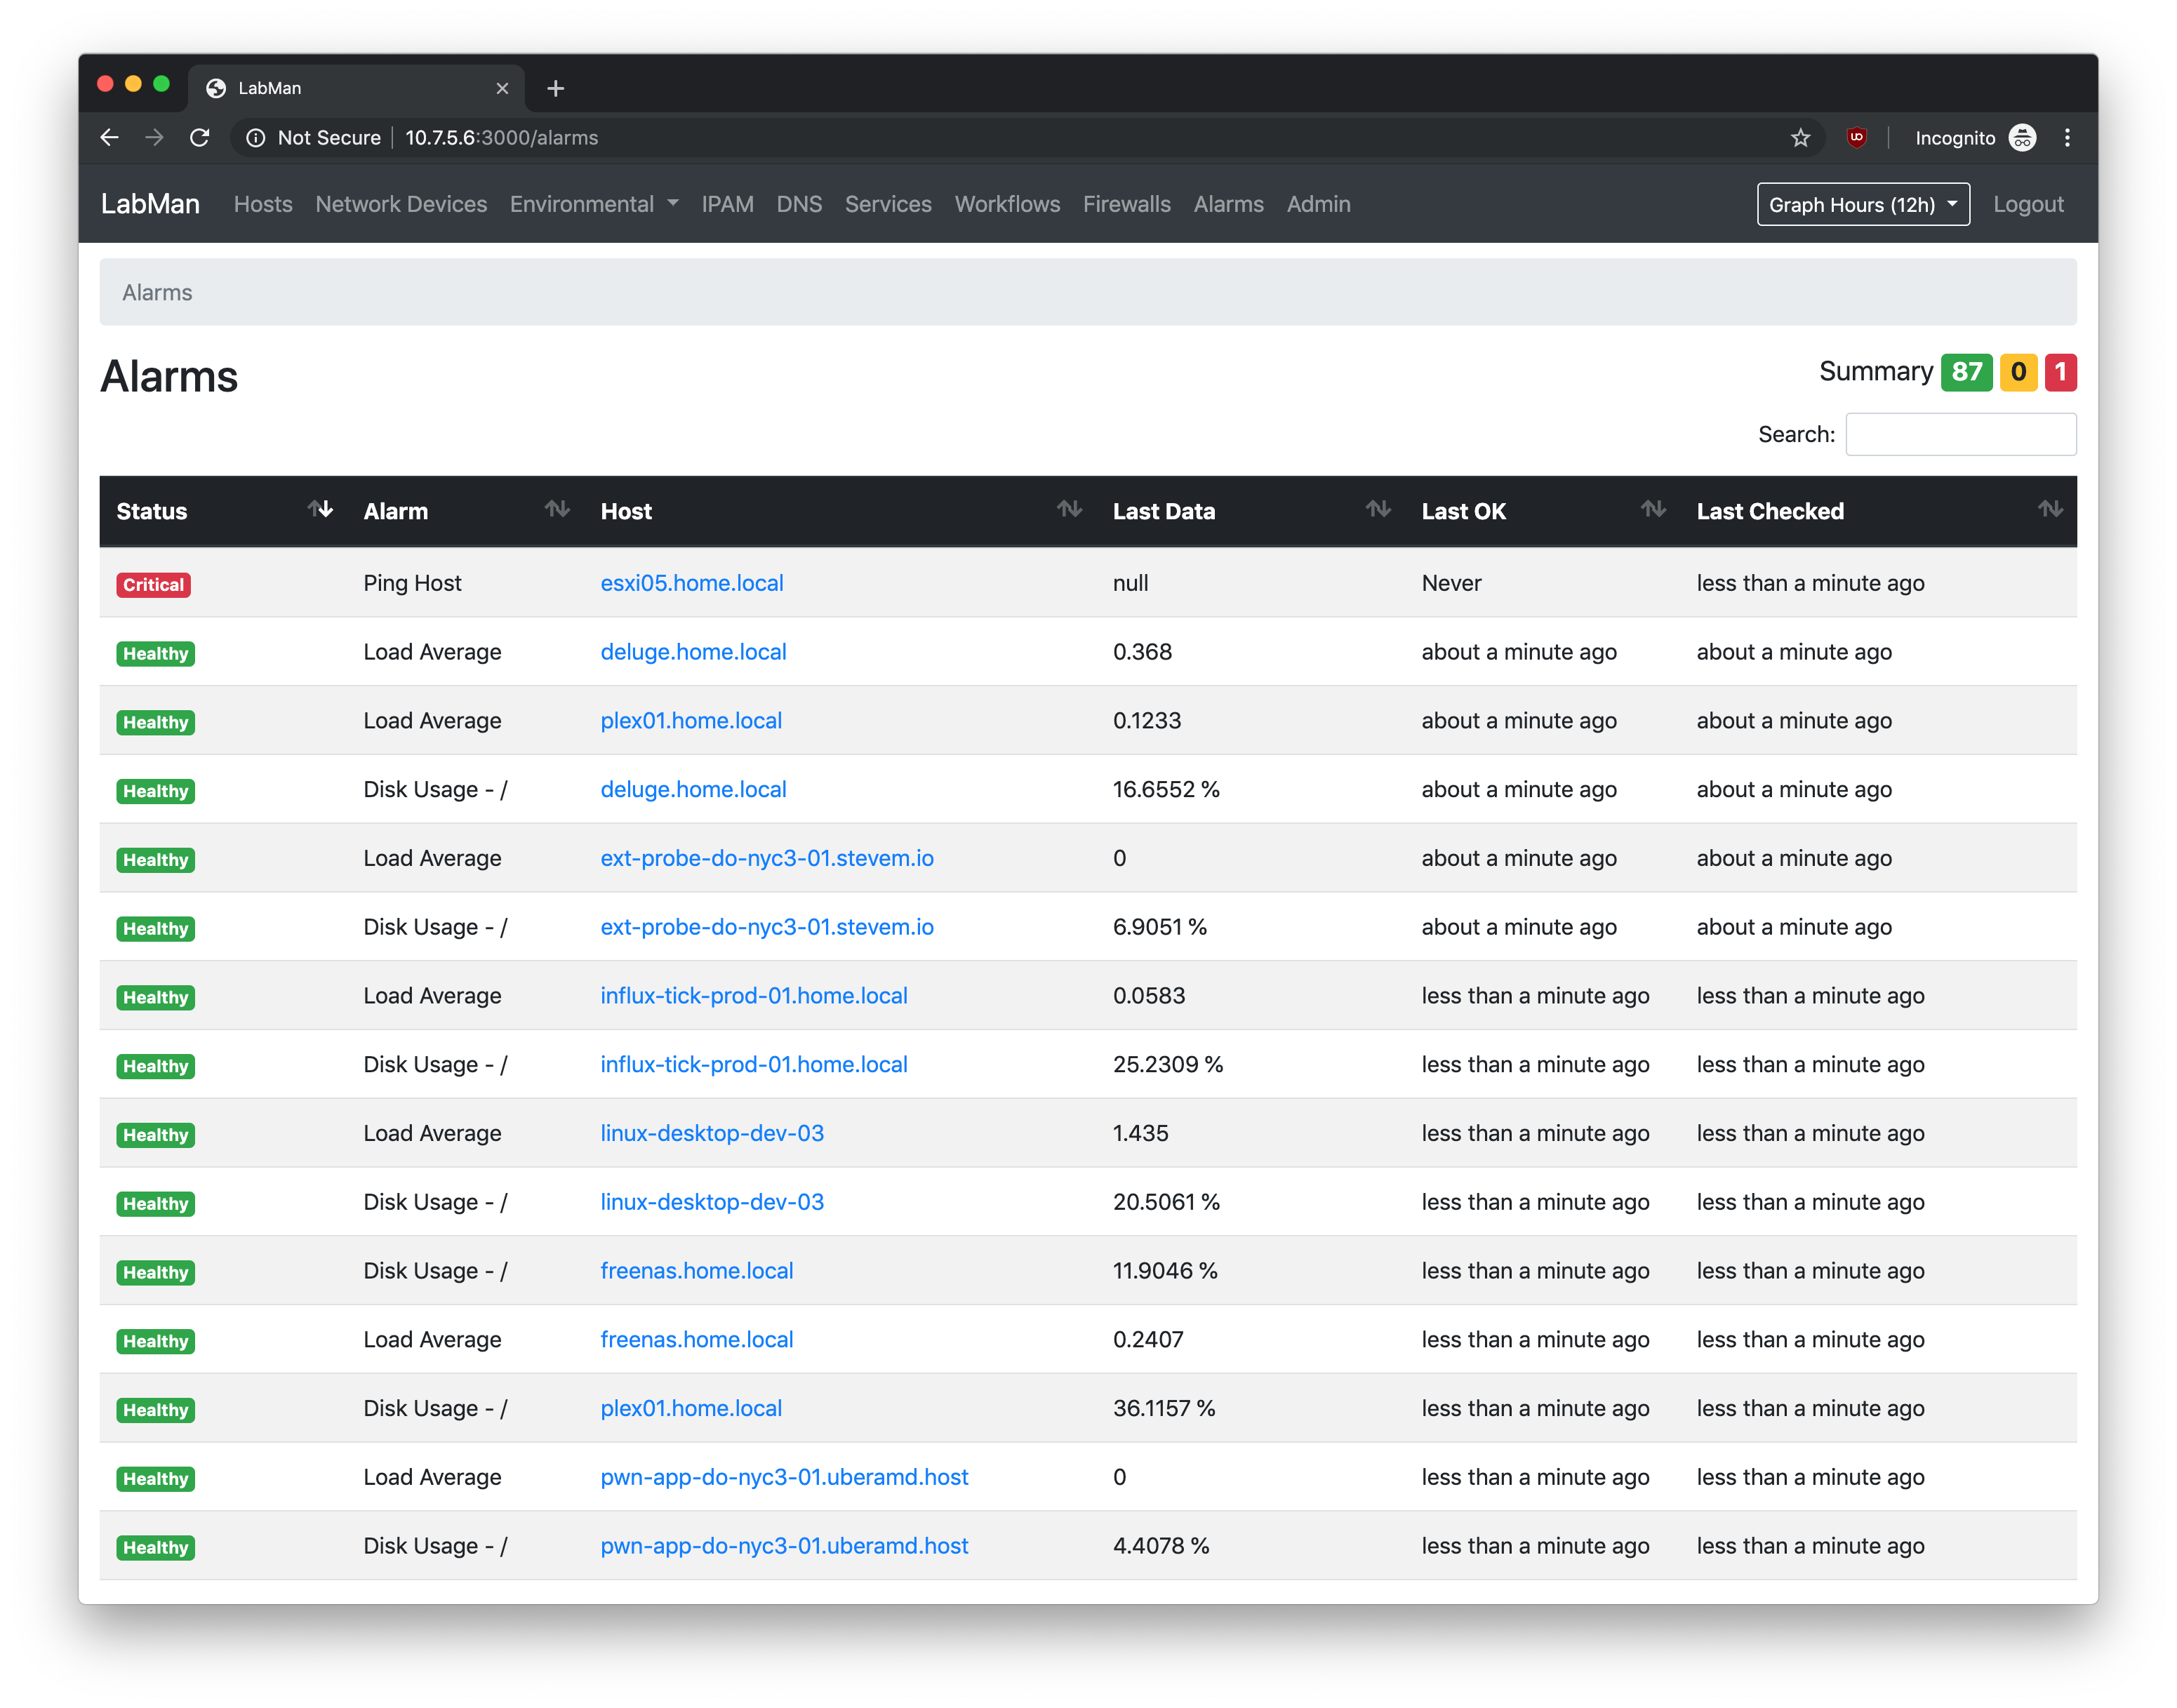
Task: Open the esxi05.home.local host link
Action: click(x=691, y=583)
